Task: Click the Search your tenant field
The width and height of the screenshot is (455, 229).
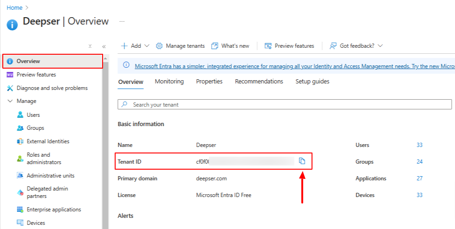Action: [285, 104]
